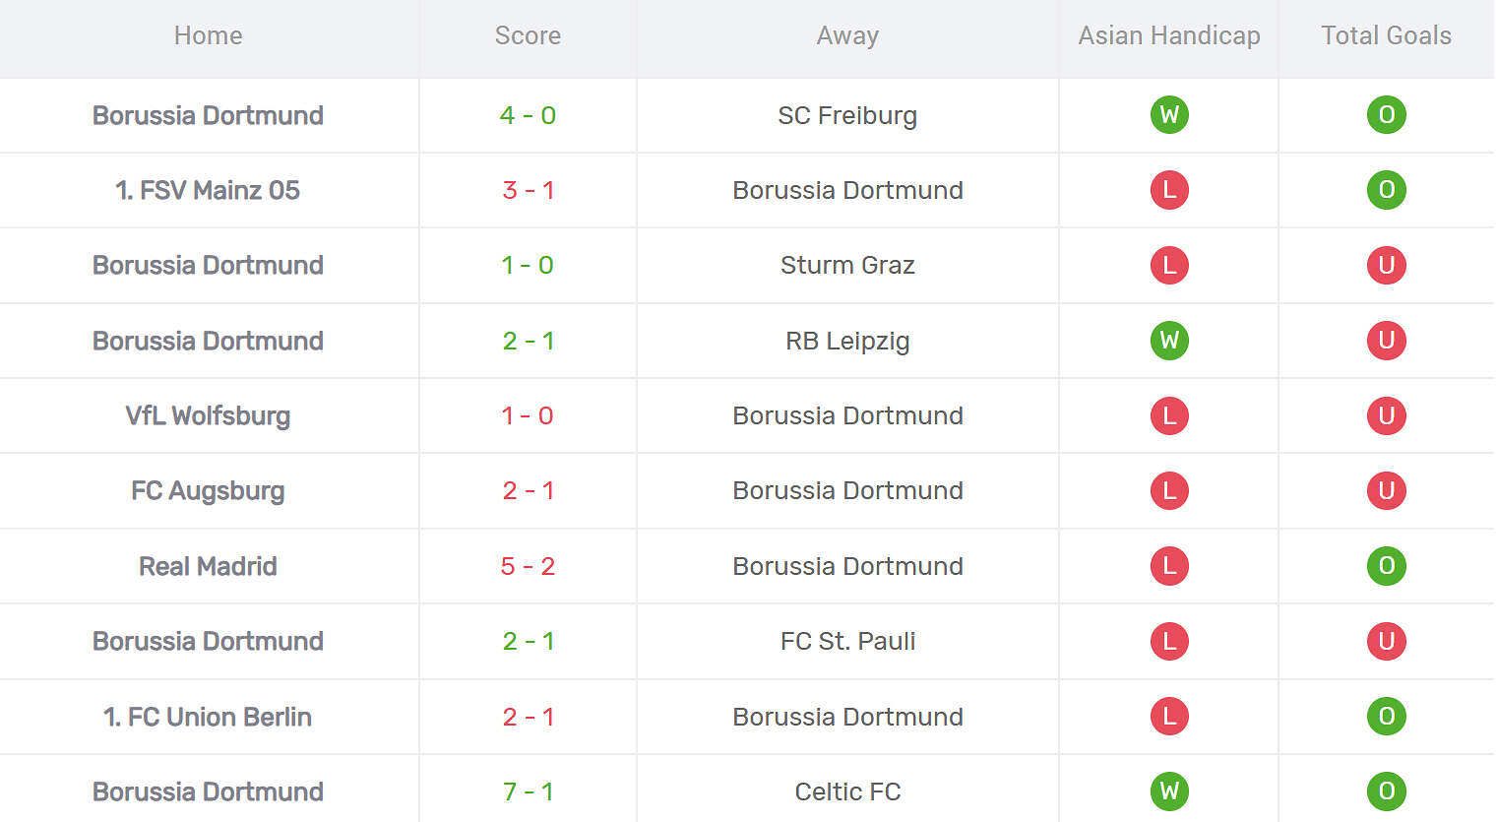1497x822 pixels.
Task: Open the SC Freiburg team link
Action: click(x=846, y=115)
